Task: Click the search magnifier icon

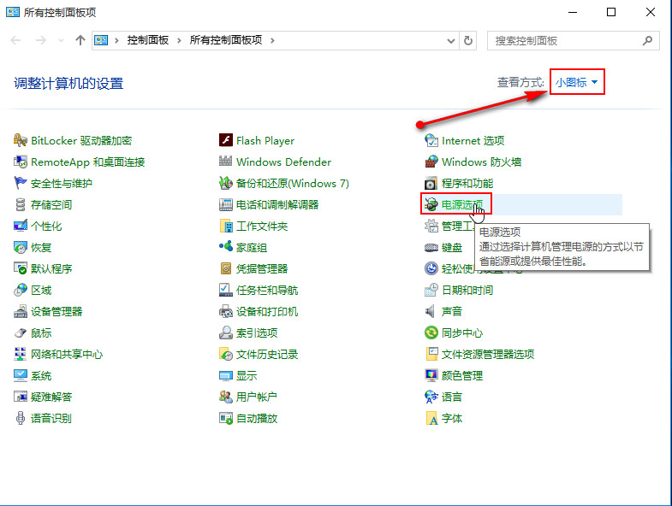Action: coord(647,41)
